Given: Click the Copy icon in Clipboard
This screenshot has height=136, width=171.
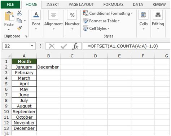Looking at the screenshot, I should pos(19,21).
